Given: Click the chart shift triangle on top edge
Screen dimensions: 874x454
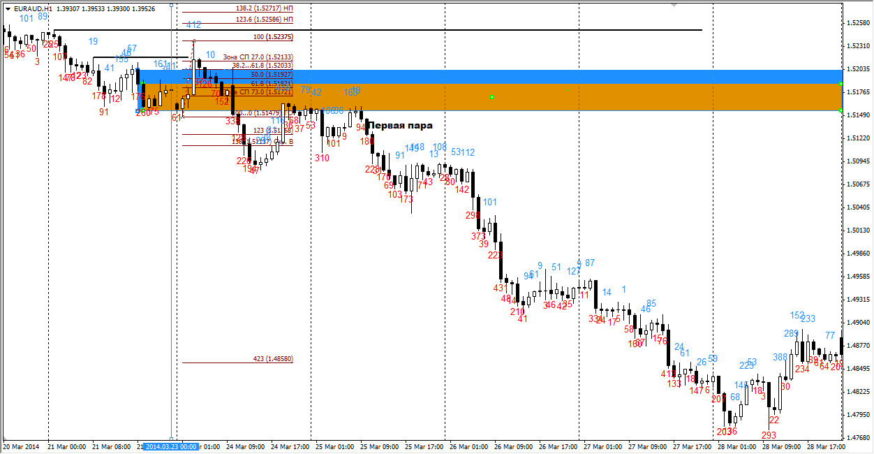Looking at the screenshot, I should (x=674, y=4).
